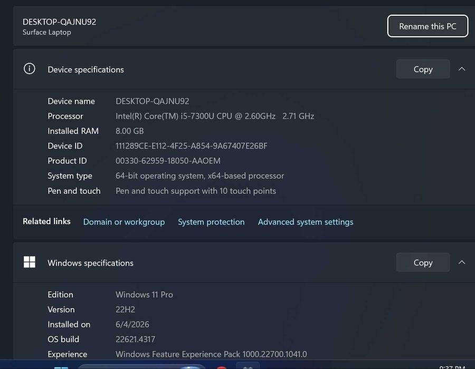475x369 pixels.
Task: Click the Installed RAM label
Action: pos(73,131)
